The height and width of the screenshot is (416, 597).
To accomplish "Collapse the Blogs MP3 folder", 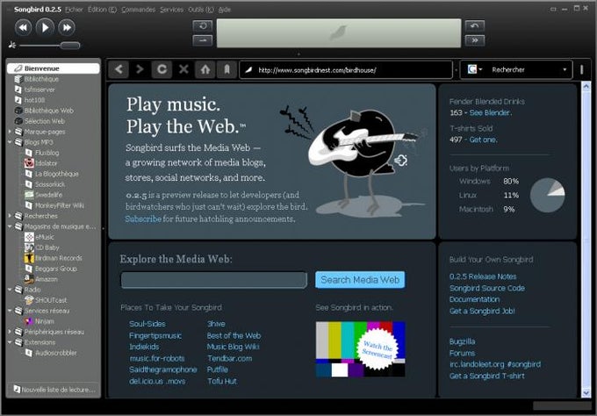I will [x=10, y=142].
